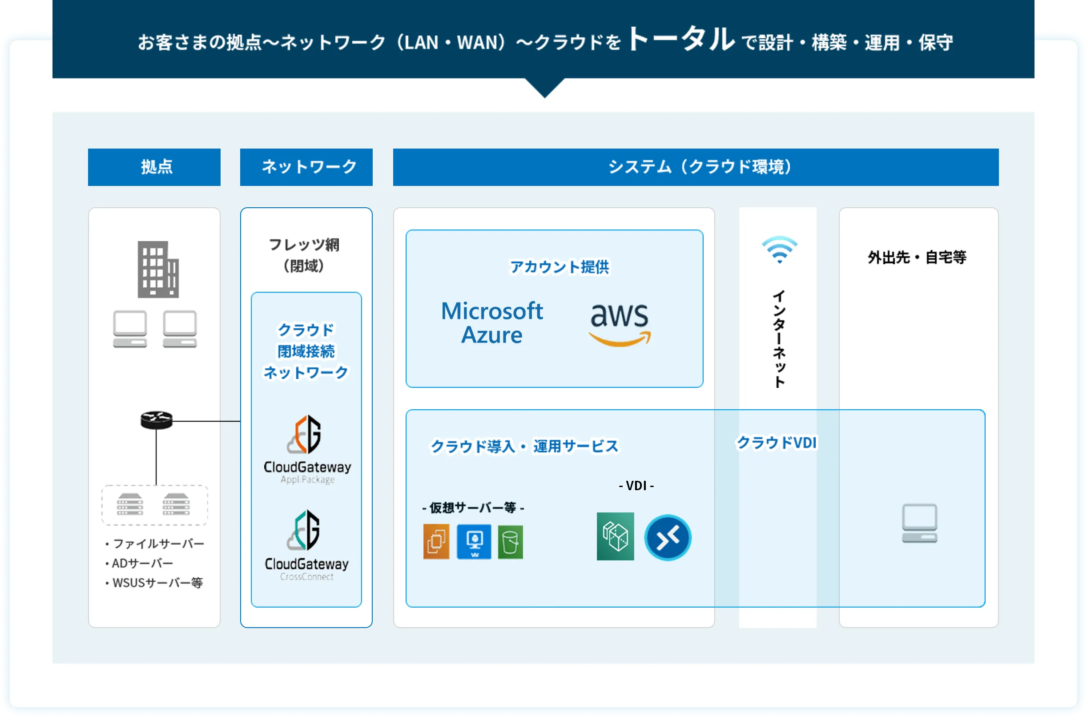Image resolution: width=1087 pixels, height=717 pixels.
Task: Click the blue virtual machine monitor icon
Action: tap(474, 541)
